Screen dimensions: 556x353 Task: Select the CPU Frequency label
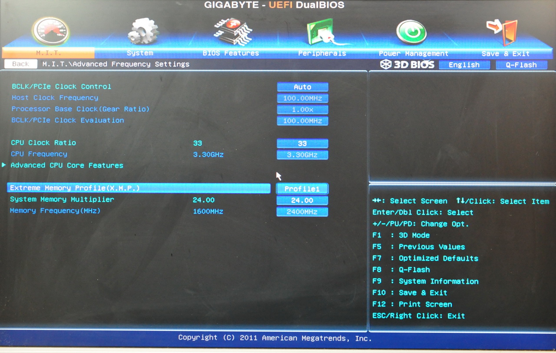point(39,154)
